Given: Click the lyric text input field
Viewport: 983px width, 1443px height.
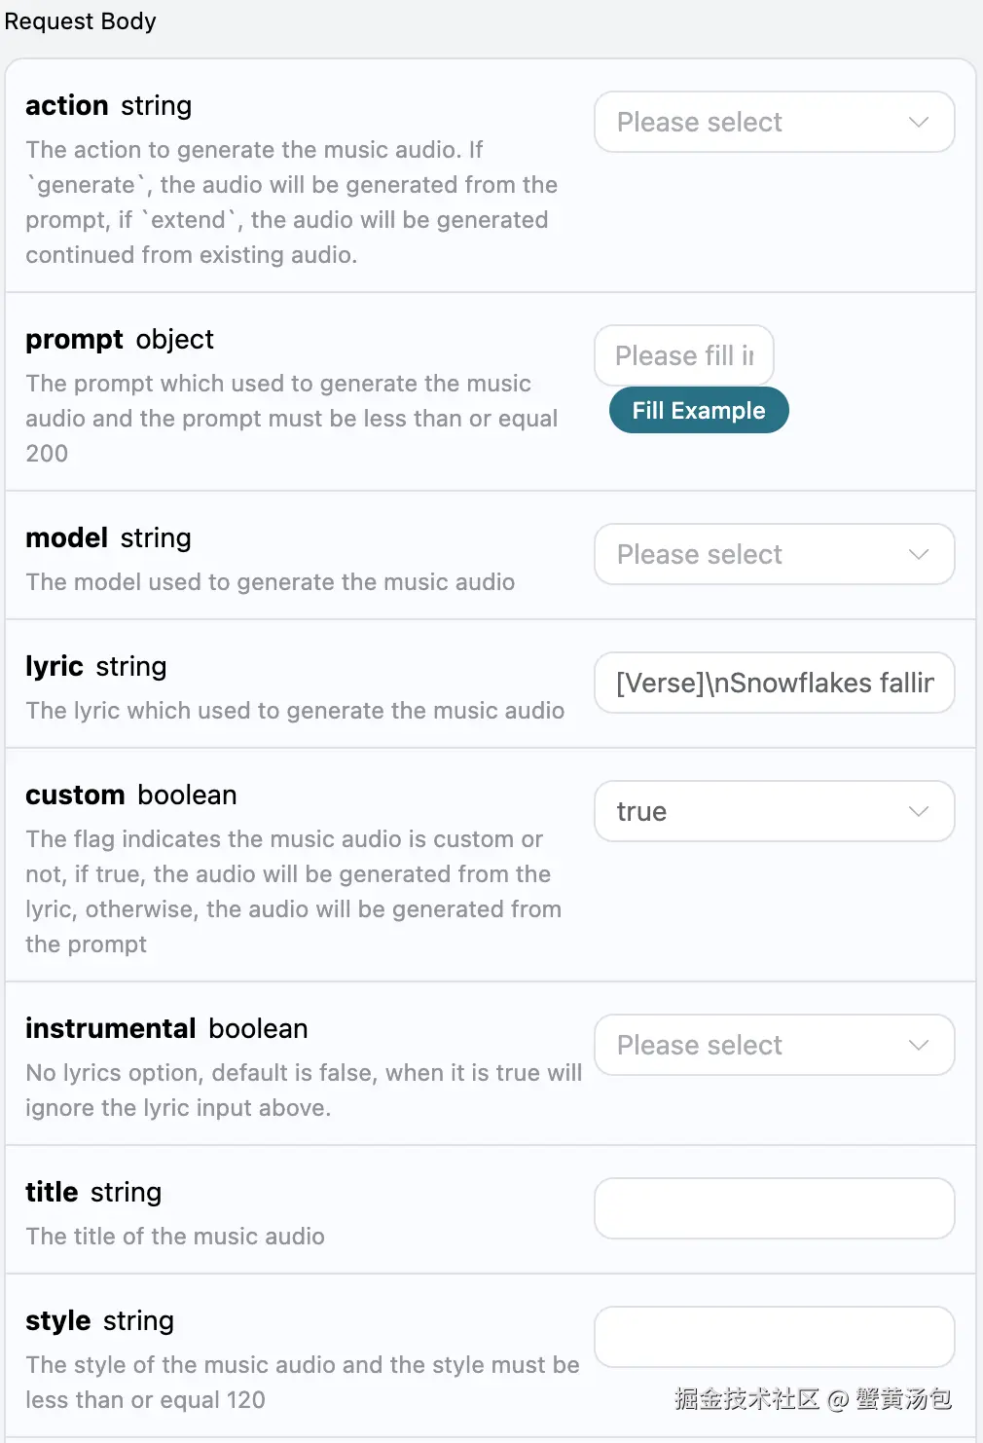Looking at the screenshot, I should pyautogui.click(x=774, y=683).
